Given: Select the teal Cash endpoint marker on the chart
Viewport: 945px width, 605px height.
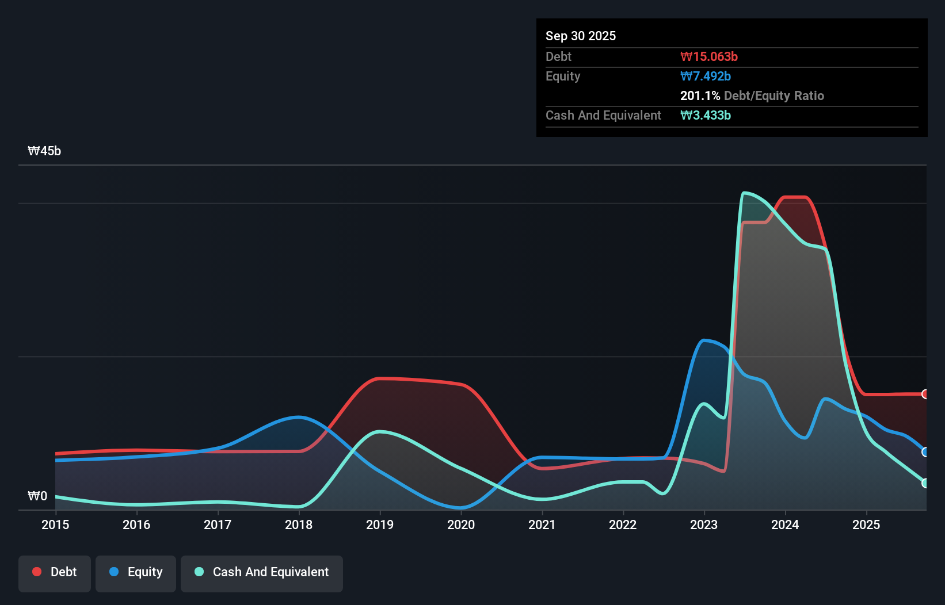Looking at the screenshot, I should 925,484.
